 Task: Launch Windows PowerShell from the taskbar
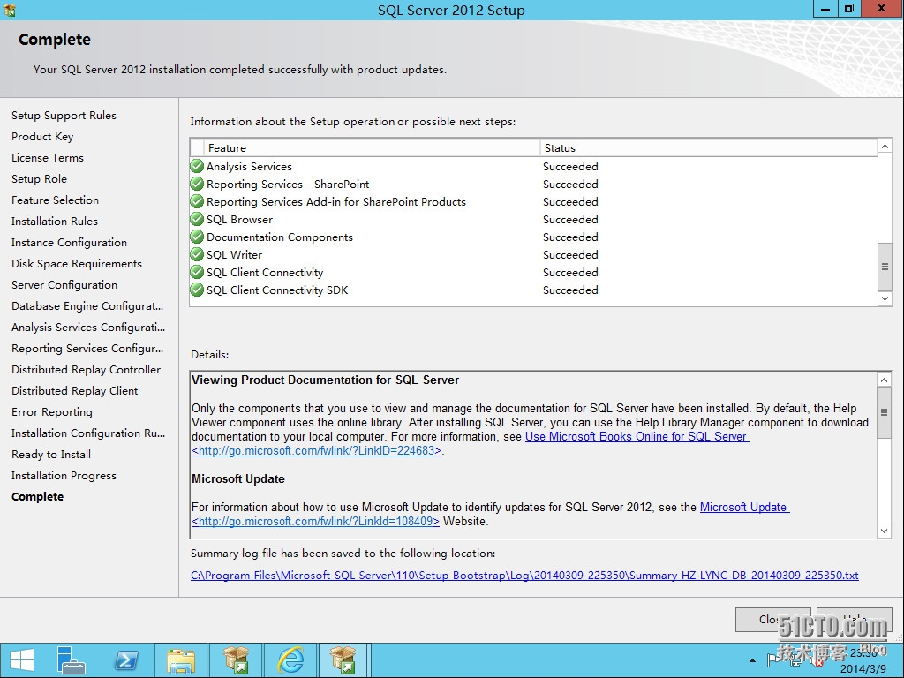[x=126, y=660]
